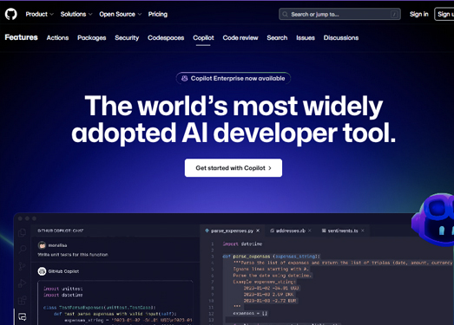454x325 pixels.
Task: Click the monalisa user avatar
Action: click(42, 245)
